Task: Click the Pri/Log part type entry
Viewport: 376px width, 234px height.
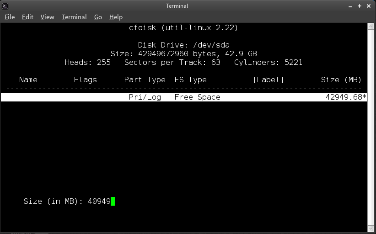Action: pyautogui.click(x=145, y=97)
